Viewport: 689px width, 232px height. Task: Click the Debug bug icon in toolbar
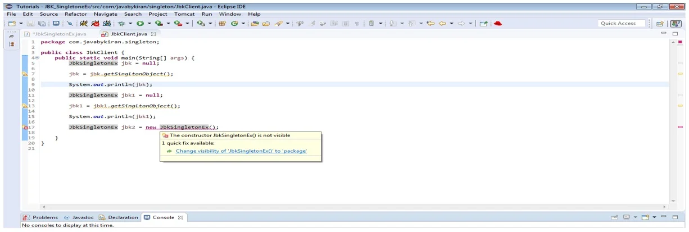[121, 24]
